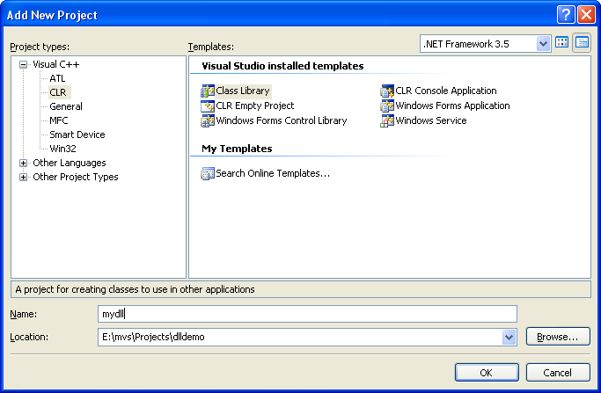The width and height of the screenshot is (601, 393).
Task: Close the Add New Project dialog
Action: tap(586, 15)
